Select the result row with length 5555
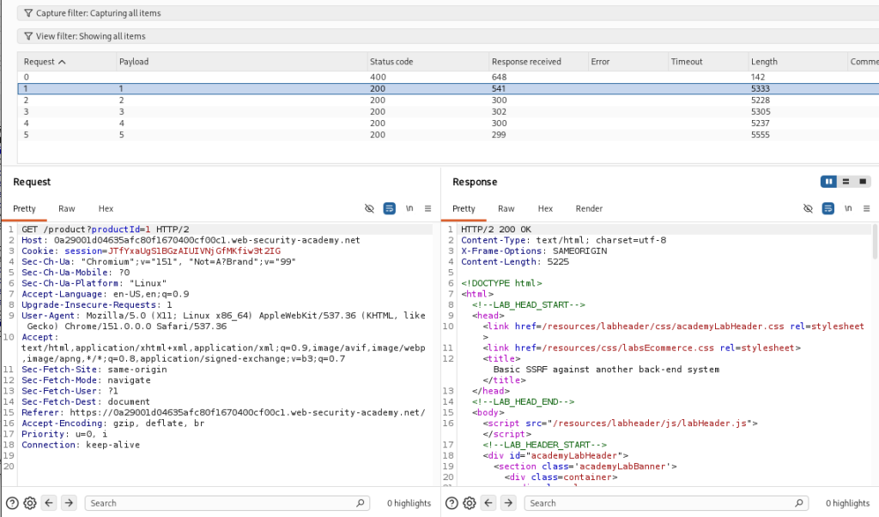The image size is (879, 517). (448, 135)
